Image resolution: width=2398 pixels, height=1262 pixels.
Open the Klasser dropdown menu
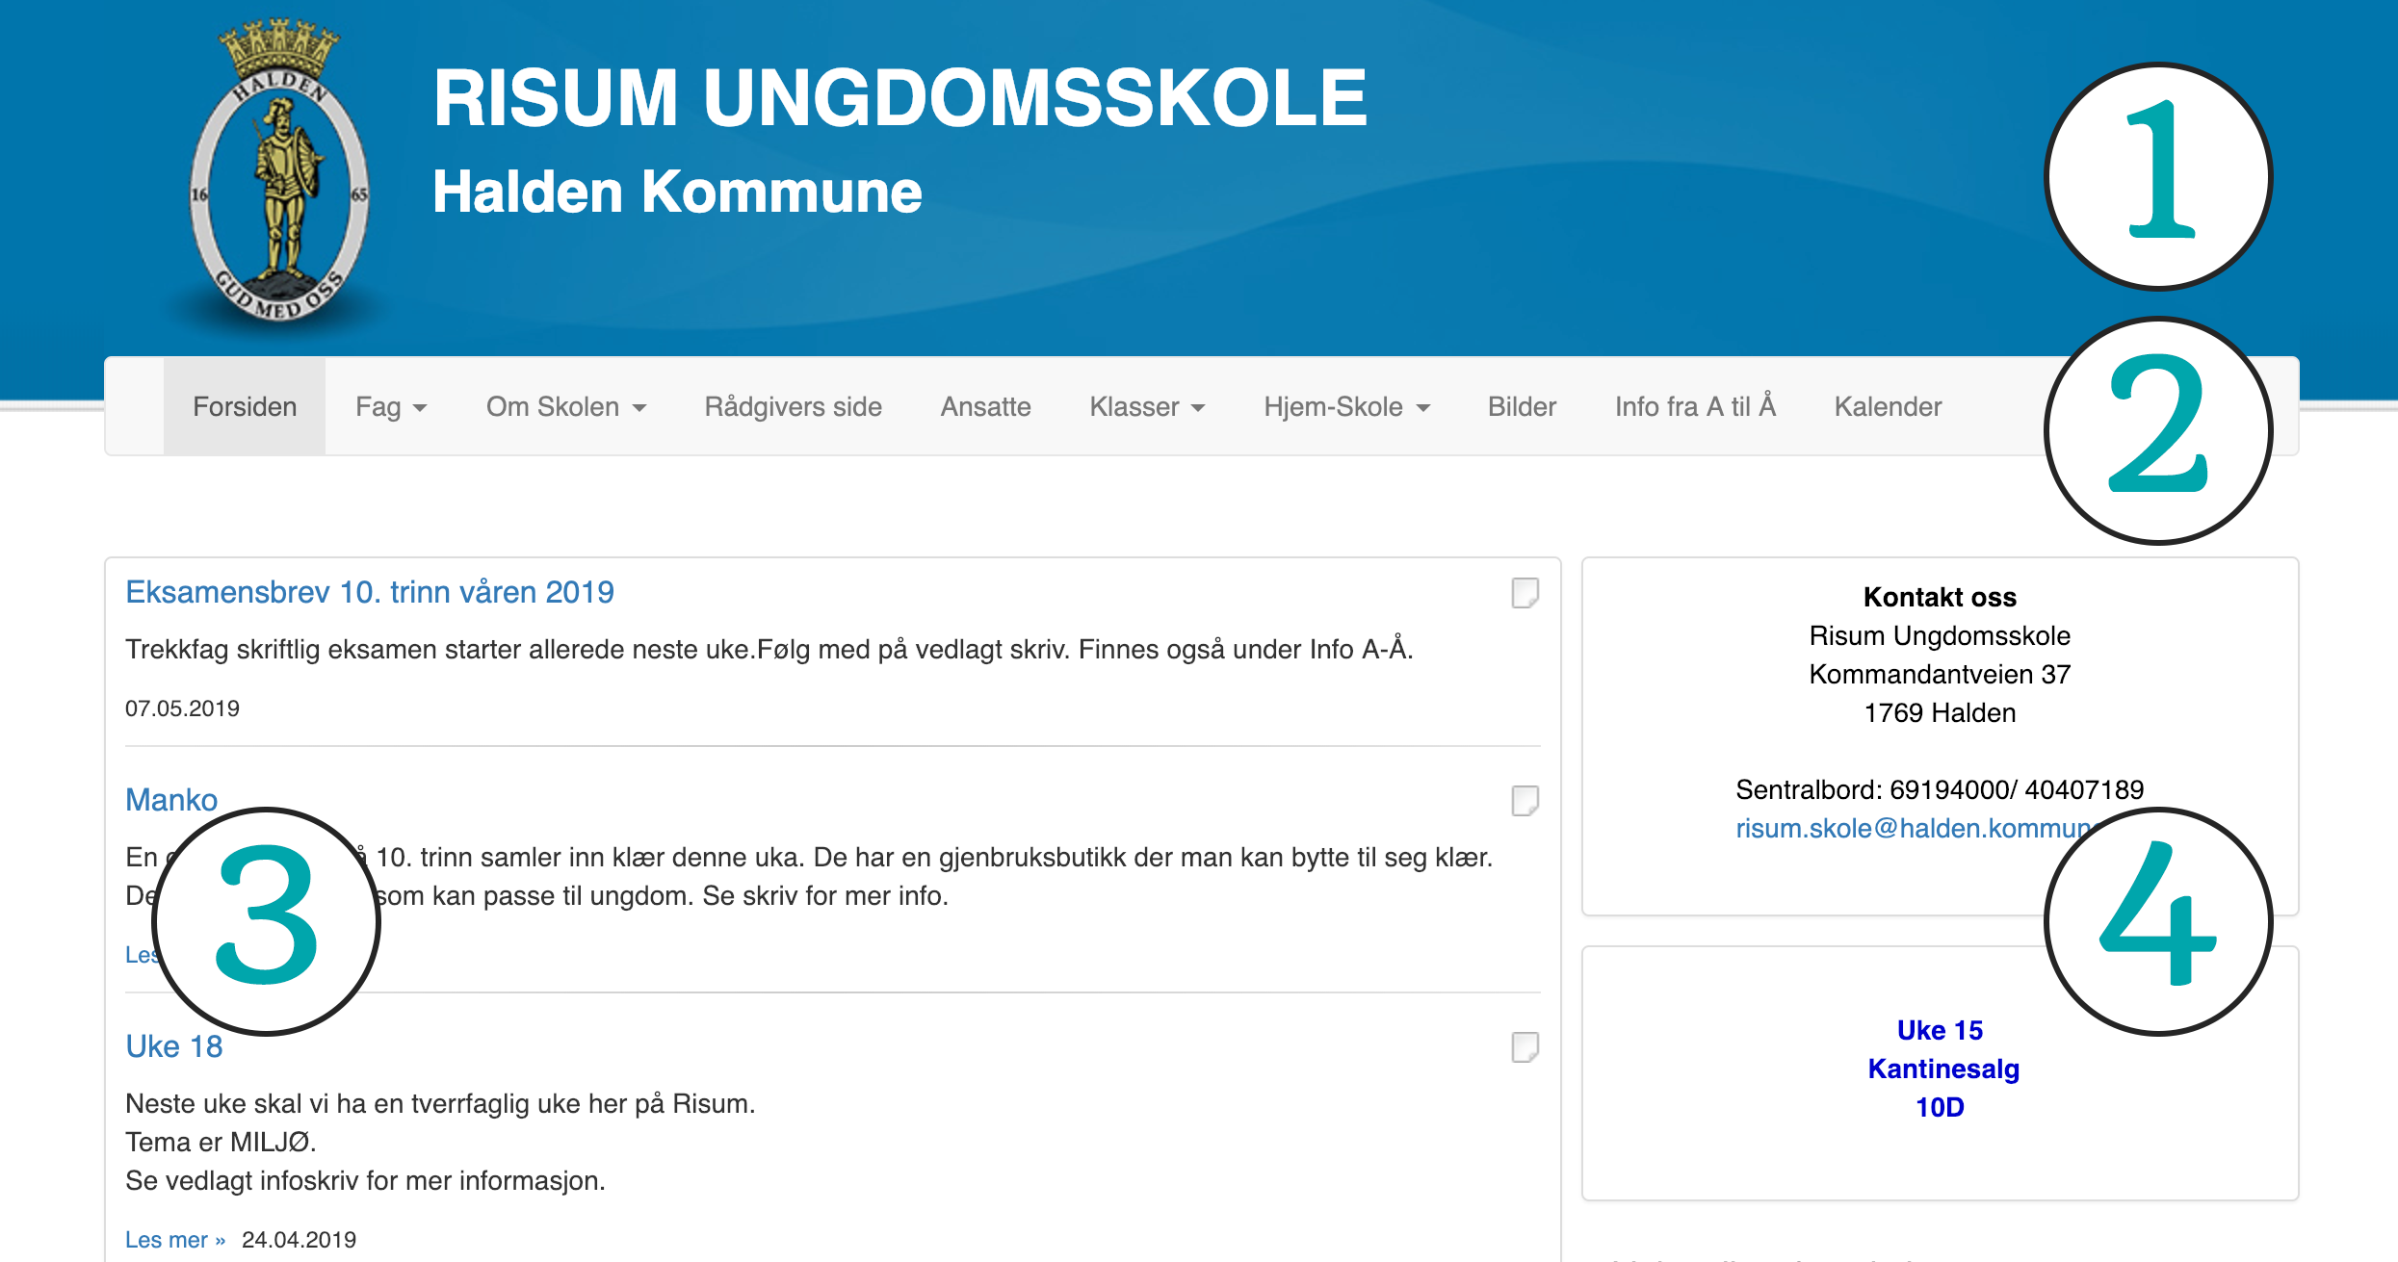(1146, 407)
